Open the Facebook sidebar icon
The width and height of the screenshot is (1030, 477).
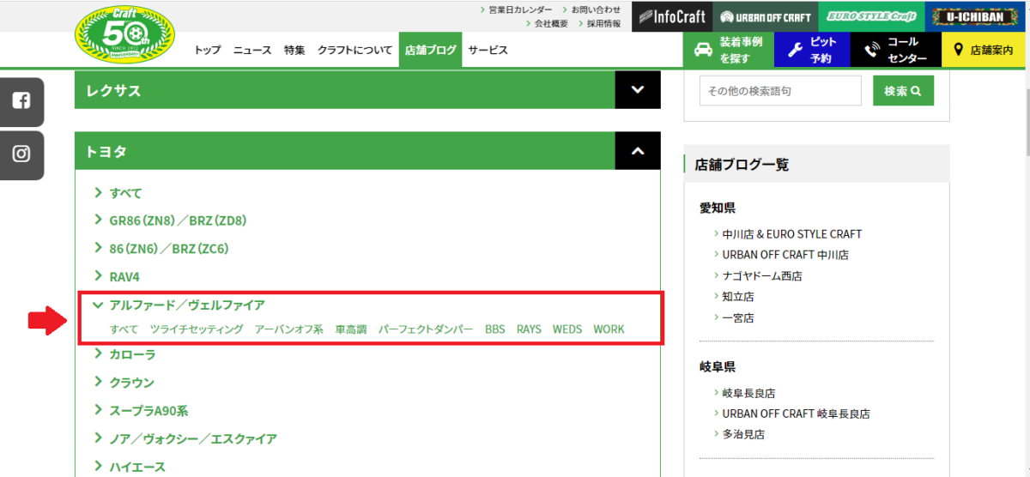[x=21, y=101]
